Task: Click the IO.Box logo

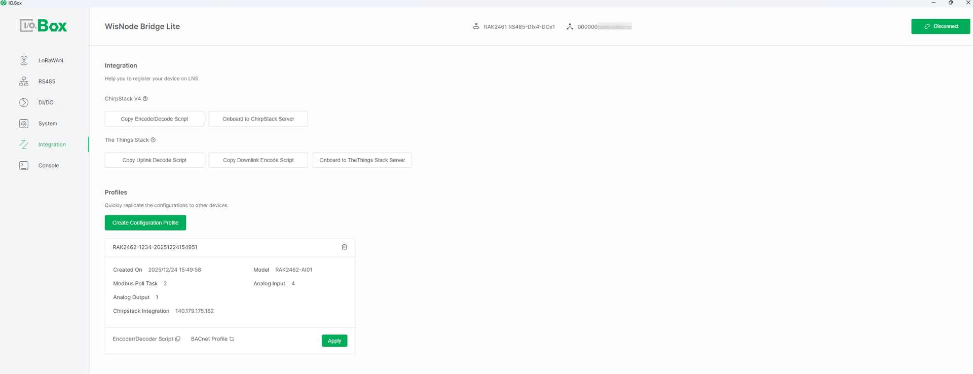Action: pyautogui.click(x=44, y=26)
